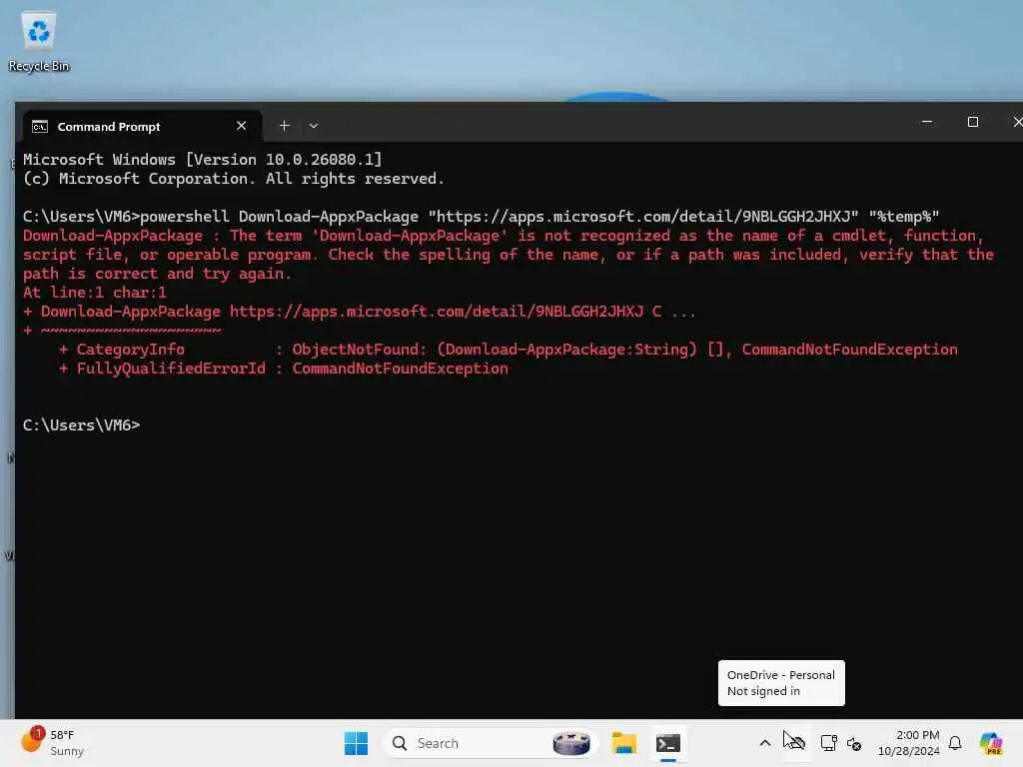1023x767 pixels.
Task: Click the CategoryInfo ObjectNotFound line
Action: coord(509,350)
